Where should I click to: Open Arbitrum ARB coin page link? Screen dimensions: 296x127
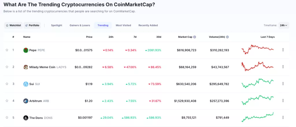click(x=39, y=101)
